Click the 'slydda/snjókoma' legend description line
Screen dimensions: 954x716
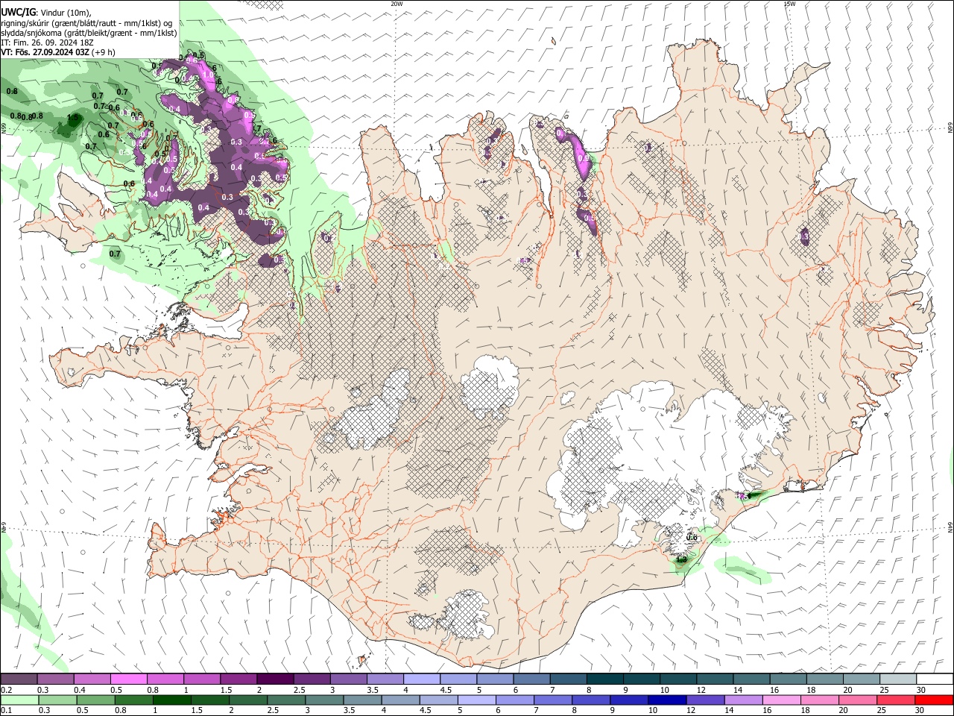(89, 33)
